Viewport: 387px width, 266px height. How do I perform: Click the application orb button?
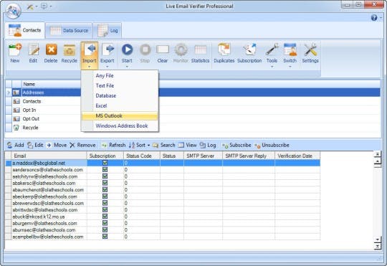click(x=13, y=10)
